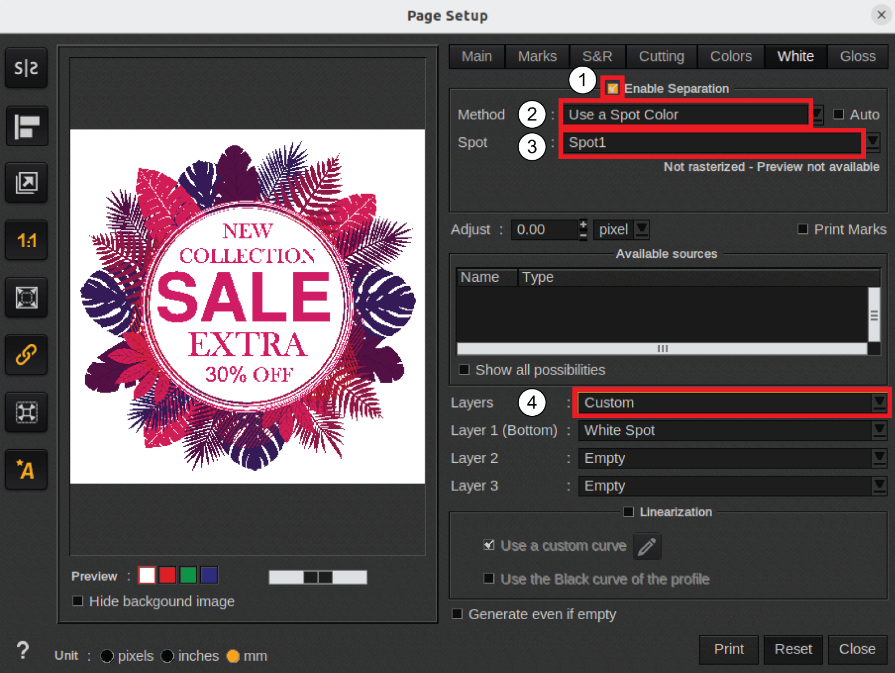Viewport: 895px width, 673px height.
Task: Open the Colors tab
Action: pos(730,57)
